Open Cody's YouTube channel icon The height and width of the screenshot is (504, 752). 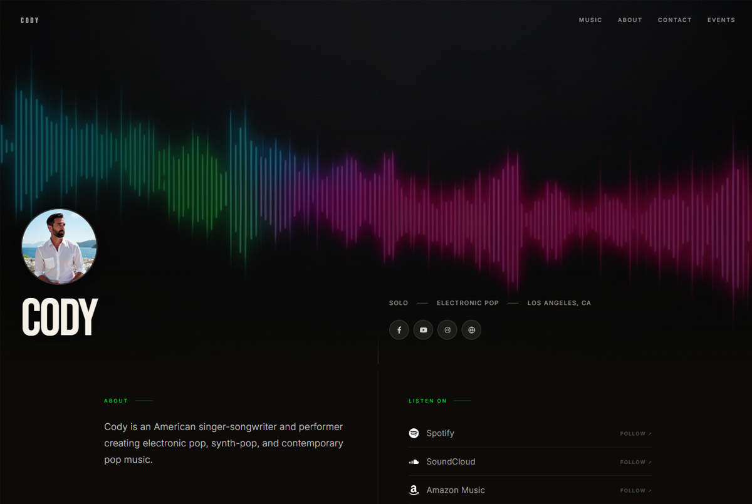pos(423,330)
